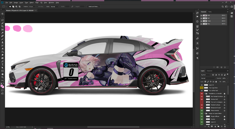Toggle visibility of Background Layer
Viewport: 235px width, 129px height.
[202, 108]
